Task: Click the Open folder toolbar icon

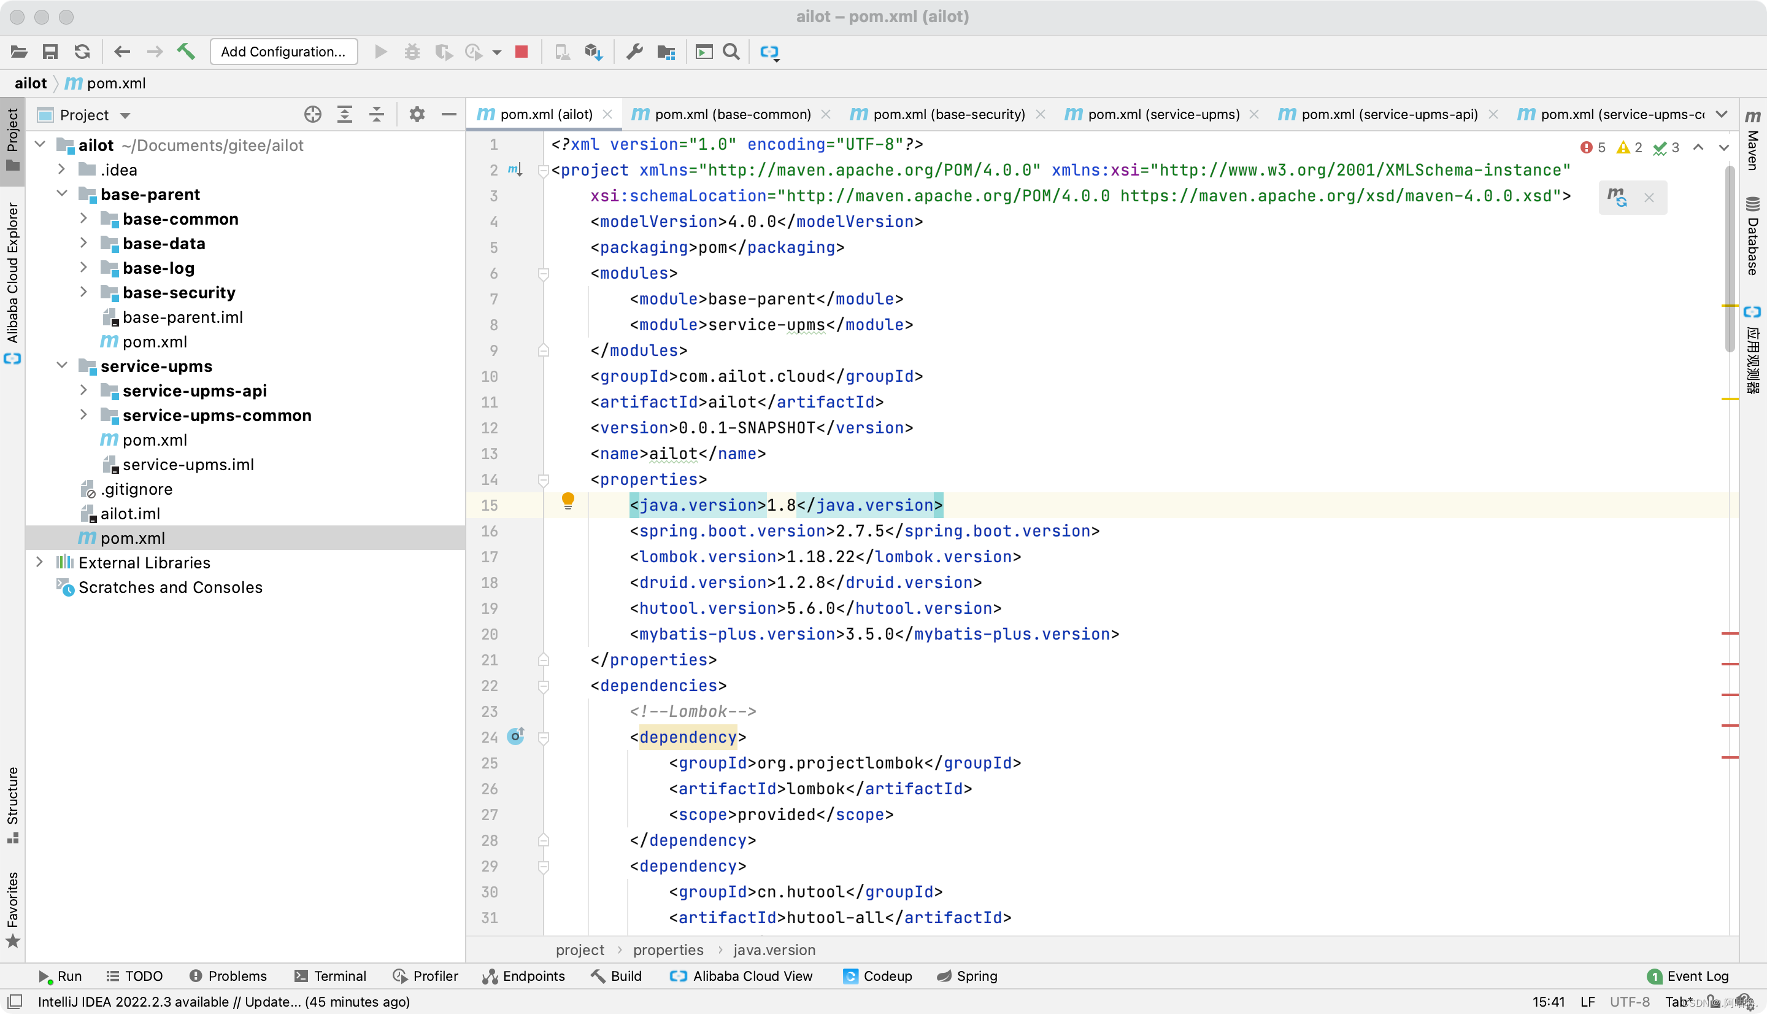Action: tap(19, 52)
